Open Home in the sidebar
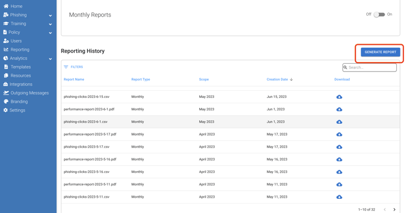This screenshot has width=407, height=213. pos(17,6)
